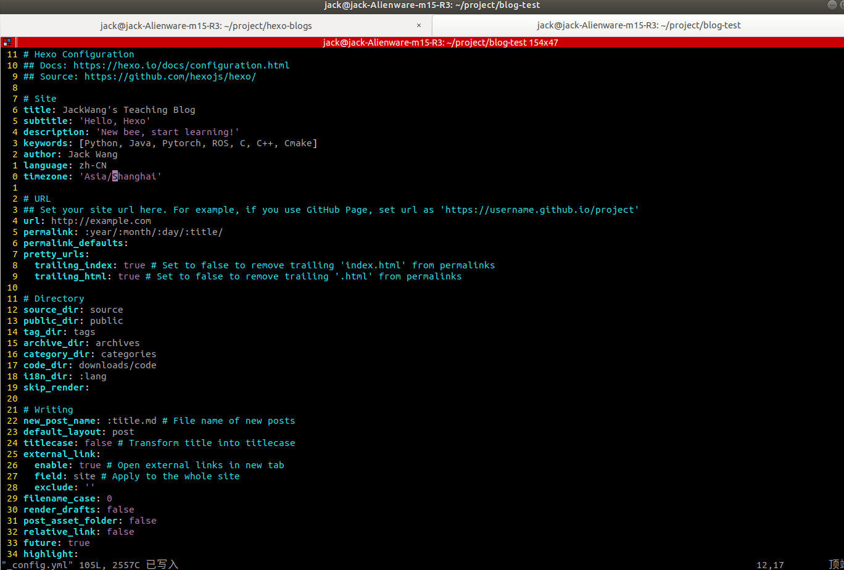This screenshot has height=570, width=844.
Task: Click the subtitle value 'Hello, Hexo'
Action: [115, 121]
